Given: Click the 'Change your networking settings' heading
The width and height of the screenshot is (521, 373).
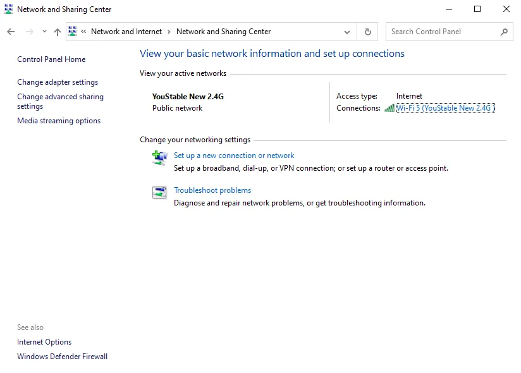Looking at the screenshot, I should tap(195, 140).
